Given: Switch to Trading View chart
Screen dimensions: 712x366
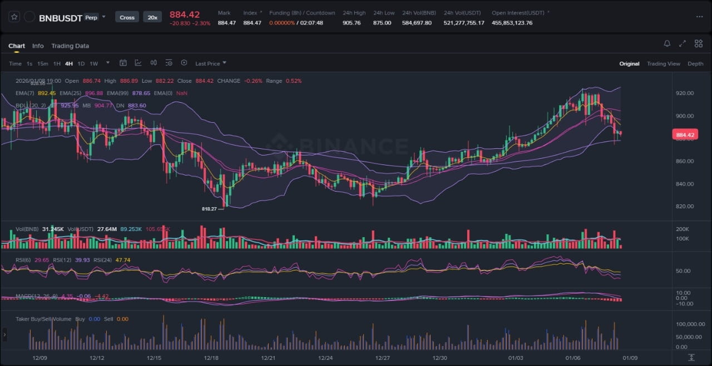Looking at the screenshot, I should 663,64.
